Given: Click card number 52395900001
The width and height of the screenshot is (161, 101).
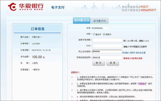Looking at the screenshot, I should point(97,28).
